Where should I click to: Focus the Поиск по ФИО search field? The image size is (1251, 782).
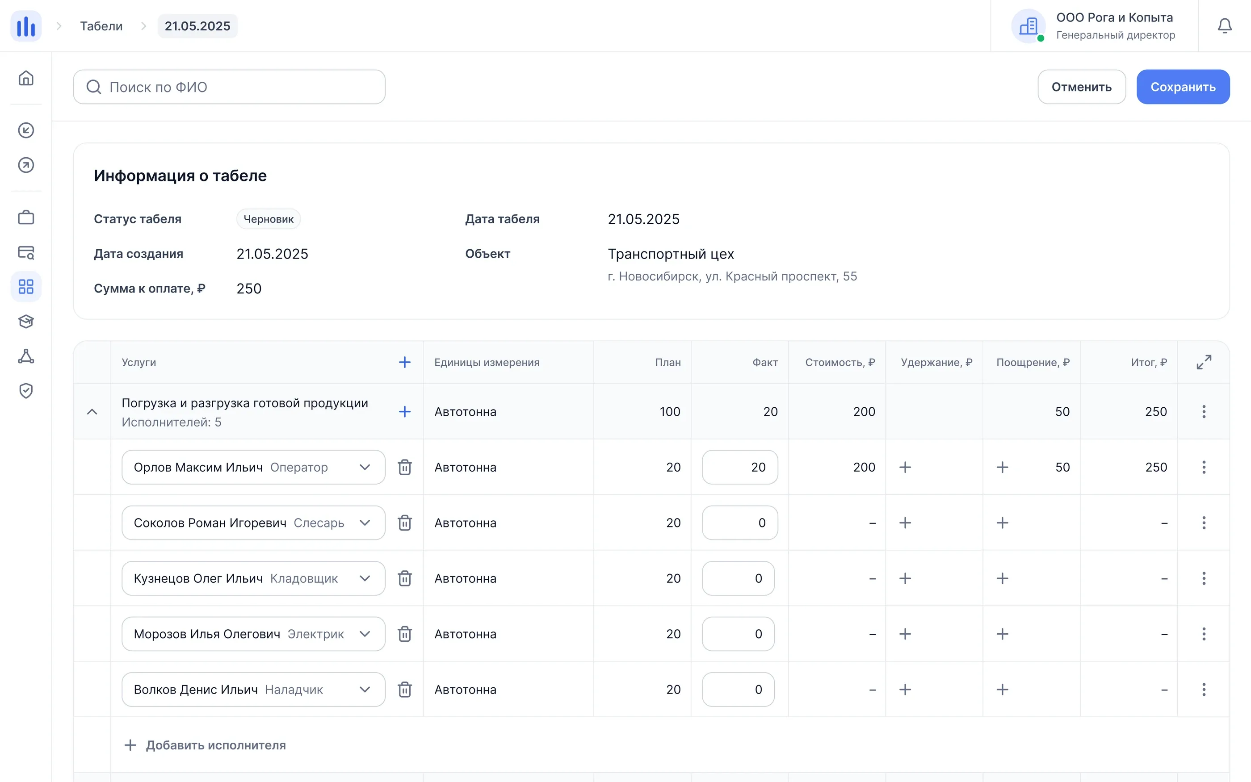pyautogui.click(x=229, y=87)
